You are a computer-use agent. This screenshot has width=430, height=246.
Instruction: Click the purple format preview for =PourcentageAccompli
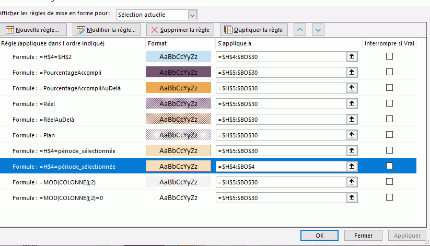[x=178, y=73]
